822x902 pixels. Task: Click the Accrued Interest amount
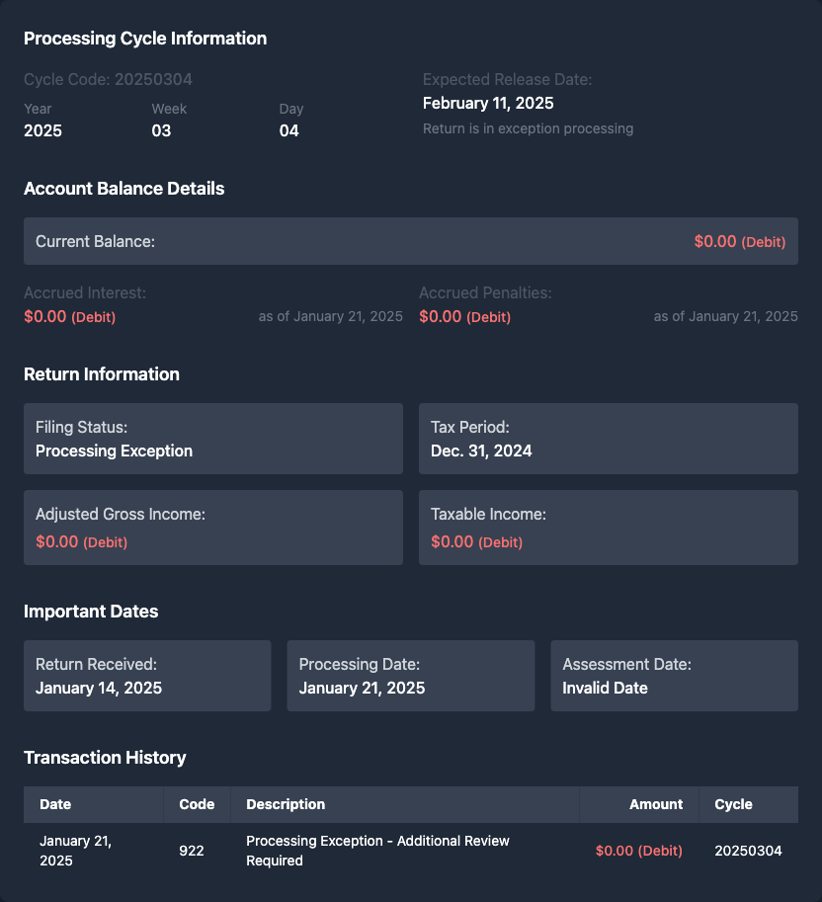[x=69, y=317]
